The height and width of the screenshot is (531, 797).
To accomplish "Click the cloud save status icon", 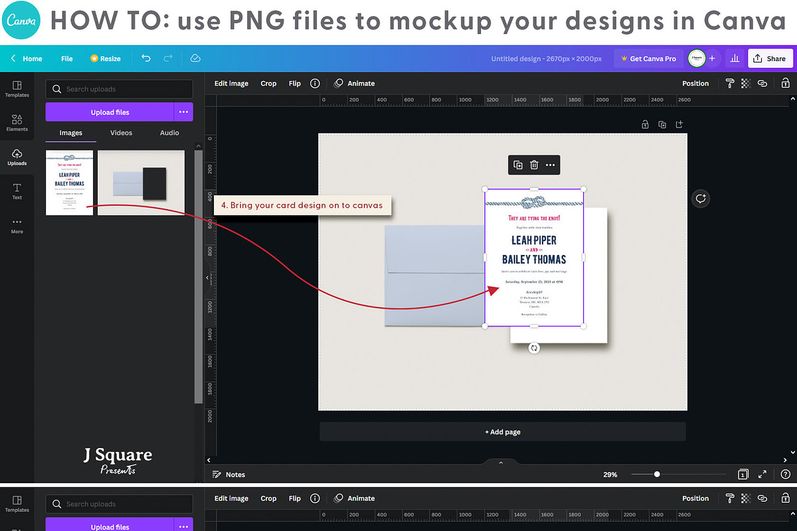I will [x=195, y=58].
